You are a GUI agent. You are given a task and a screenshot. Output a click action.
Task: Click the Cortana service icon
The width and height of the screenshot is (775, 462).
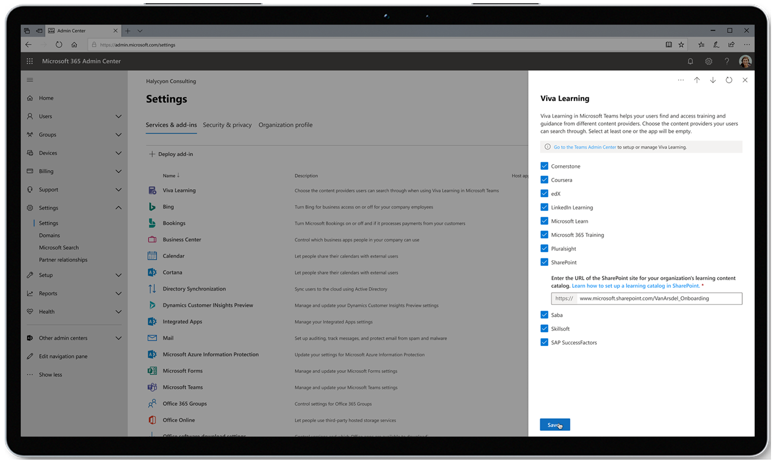[152, 272]
